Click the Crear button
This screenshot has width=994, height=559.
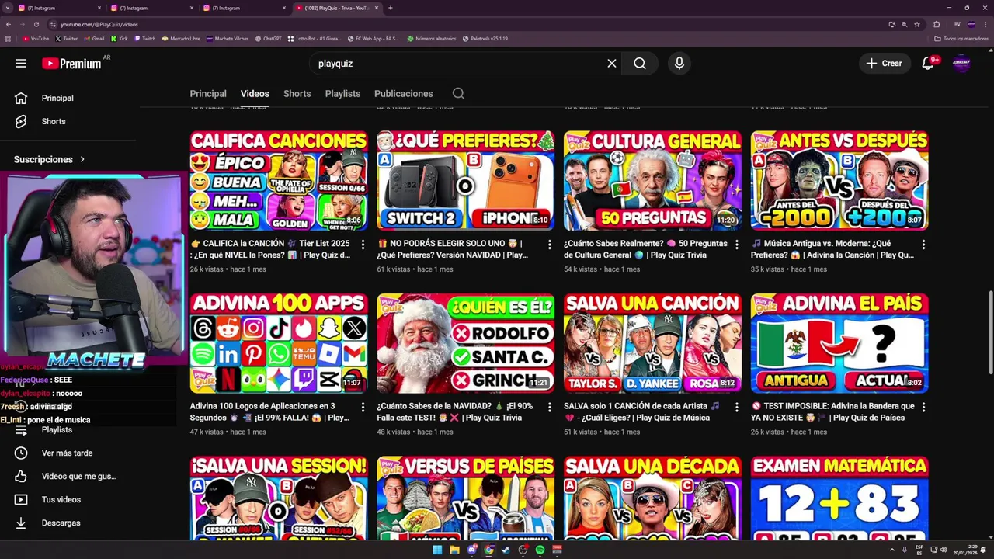coord(884,64)
